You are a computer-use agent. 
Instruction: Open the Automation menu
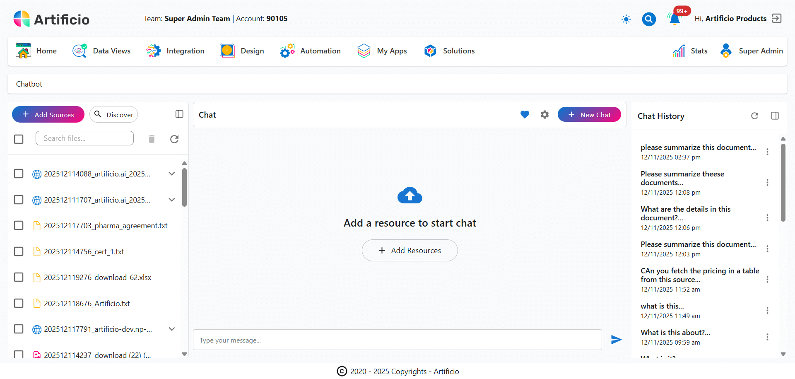(310, 51)
